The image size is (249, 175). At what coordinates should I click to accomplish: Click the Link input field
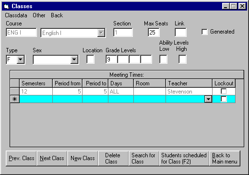point(180,33)
